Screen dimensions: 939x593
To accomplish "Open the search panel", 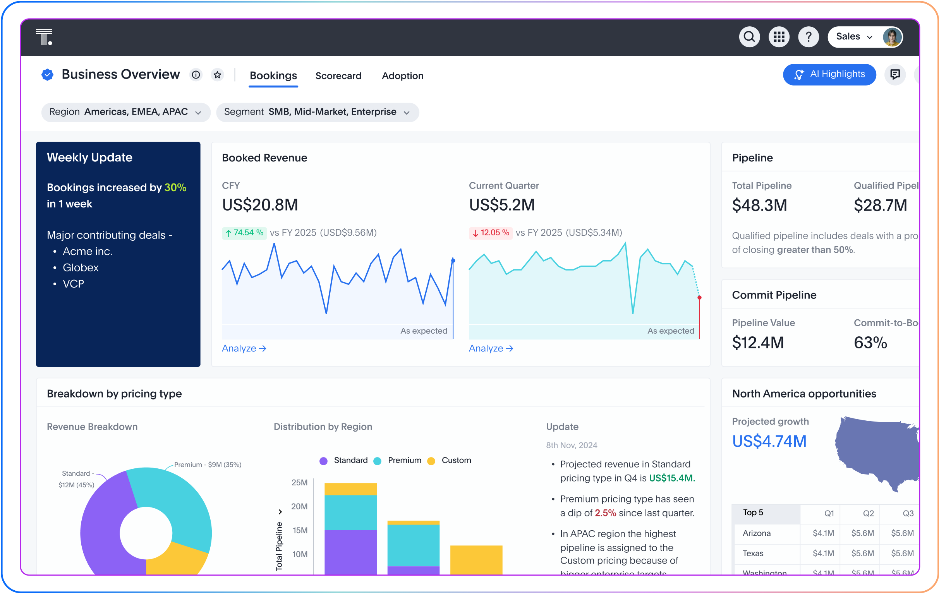I will coord(749,37).
